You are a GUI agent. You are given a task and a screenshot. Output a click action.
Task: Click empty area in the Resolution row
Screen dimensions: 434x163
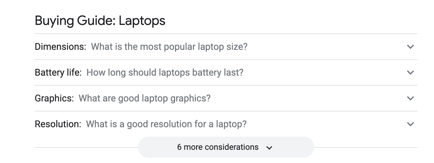[x=323, y=124]
